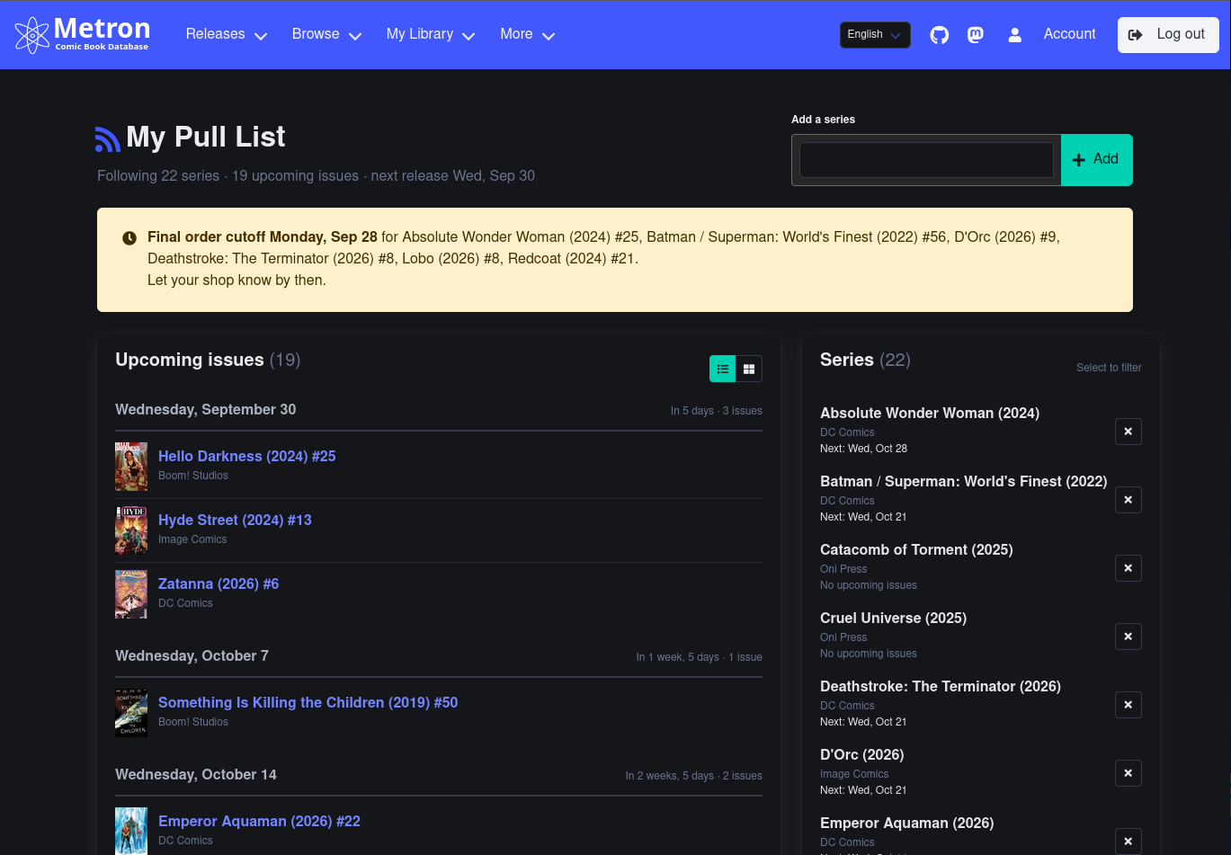The height and width of the screenshot is (855, 1231).
Task: Switch to list view of upcoming issues
Action: 723,369
